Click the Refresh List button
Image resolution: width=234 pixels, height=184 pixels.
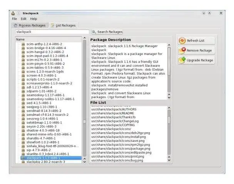point(196,41)
